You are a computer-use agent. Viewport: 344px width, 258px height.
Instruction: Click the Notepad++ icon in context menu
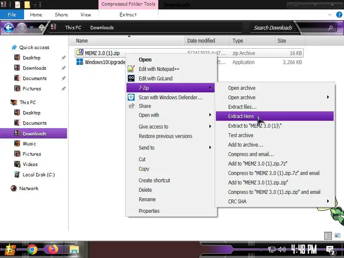(x=131, y=69)
